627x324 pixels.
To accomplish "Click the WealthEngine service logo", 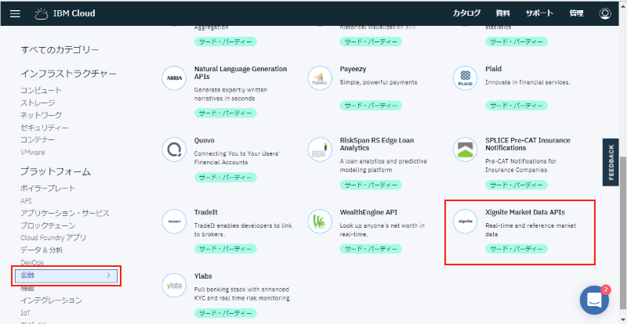I will pyautogui.click(x=320, y=221).
